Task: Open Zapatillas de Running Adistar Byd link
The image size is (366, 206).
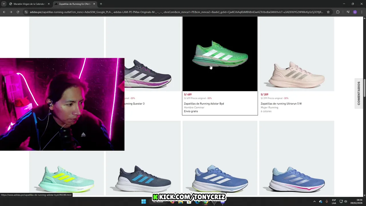Action: point(204,104)
